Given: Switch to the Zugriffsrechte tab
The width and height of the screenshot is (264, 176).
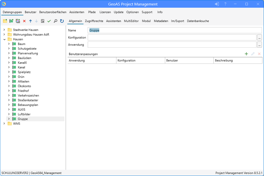Looking at the screenshot, I should 94,21.
